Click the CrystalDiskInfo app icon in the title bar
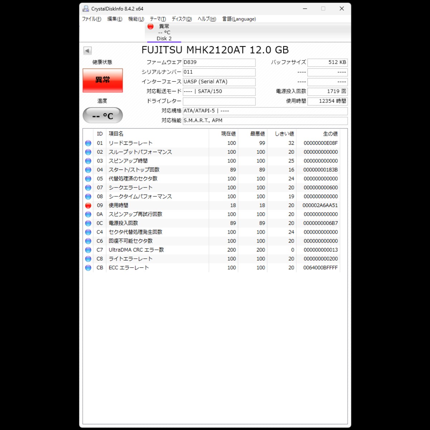The height and width of the screenshot is (430, 430). [x=86, y=9]
